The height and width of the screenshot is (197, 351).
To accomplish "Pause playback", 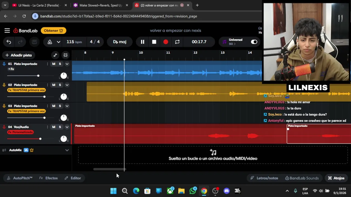I will (x=143, y=42).
